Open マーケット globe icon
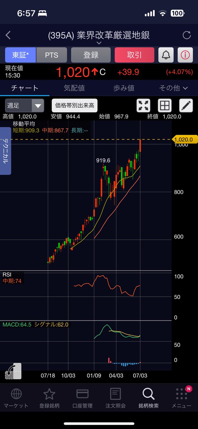This screenshot has width=198, height=429. coord(16,394)
